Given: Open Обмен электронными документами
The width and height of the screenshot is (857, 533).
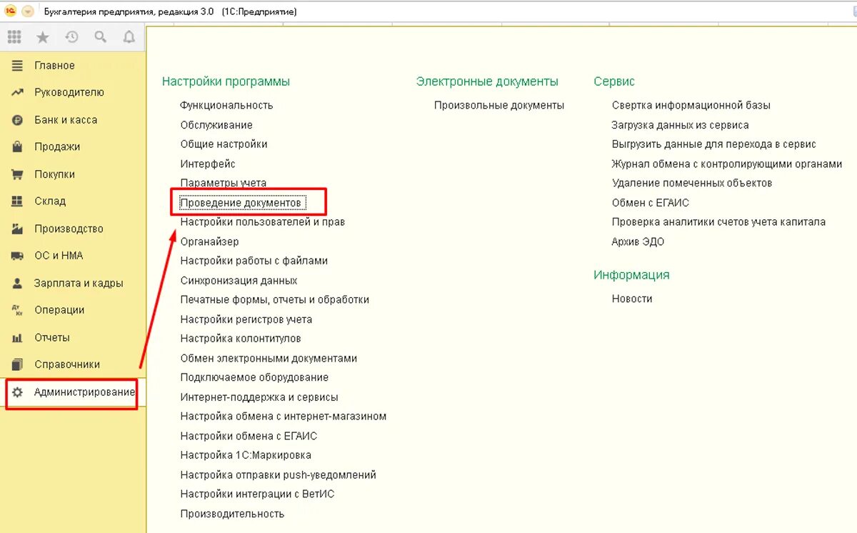Looking at the screenshot, I should coord(269,359).
